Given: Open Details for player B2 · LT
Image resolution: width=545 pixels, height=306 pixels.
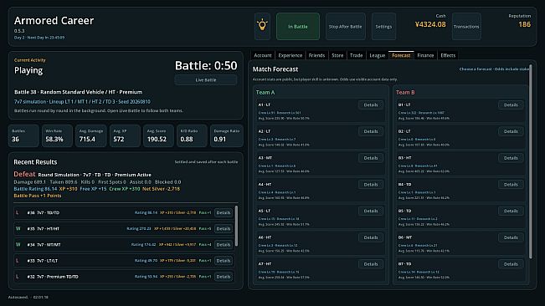Looking at the screenshot, I should [511, 131].
